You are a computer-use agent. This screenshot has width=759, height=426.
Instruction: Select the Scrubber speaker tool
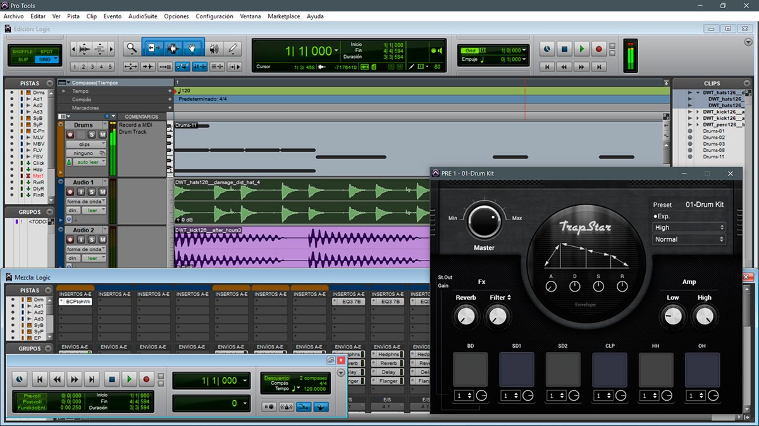pyautogui.click(x=214, y=47)
